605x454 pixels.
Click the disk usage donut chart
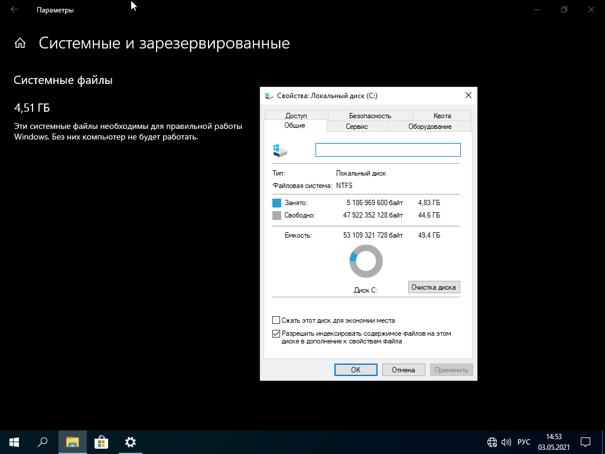pyautogui.click(x=366, y=261)
